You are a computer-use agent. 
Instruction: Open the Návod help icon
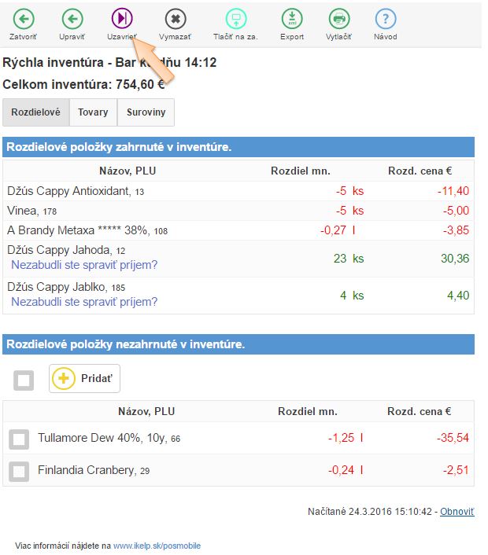pos(385,19)
